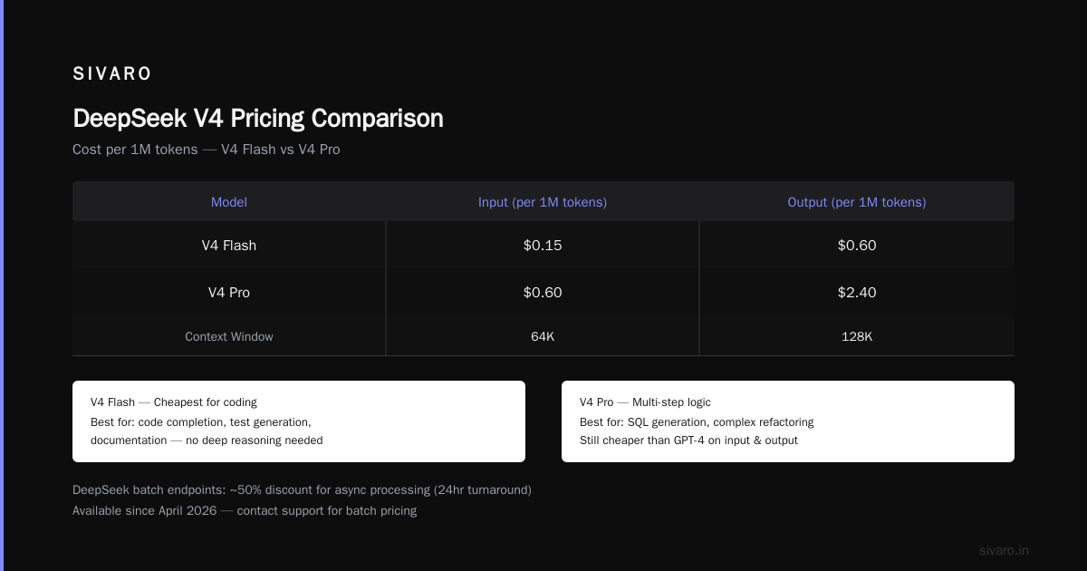Click the 'Cost per 1M tokens' subtitle
The width and height of the screenshot is (1087, 571).
pyautogui.click(x=207, y=150)
